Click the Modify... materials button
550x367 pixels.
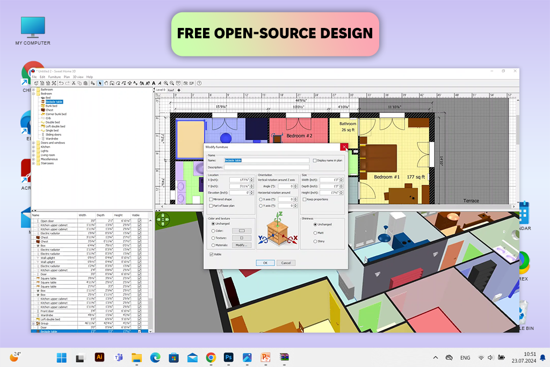click(x=241, y=245)
